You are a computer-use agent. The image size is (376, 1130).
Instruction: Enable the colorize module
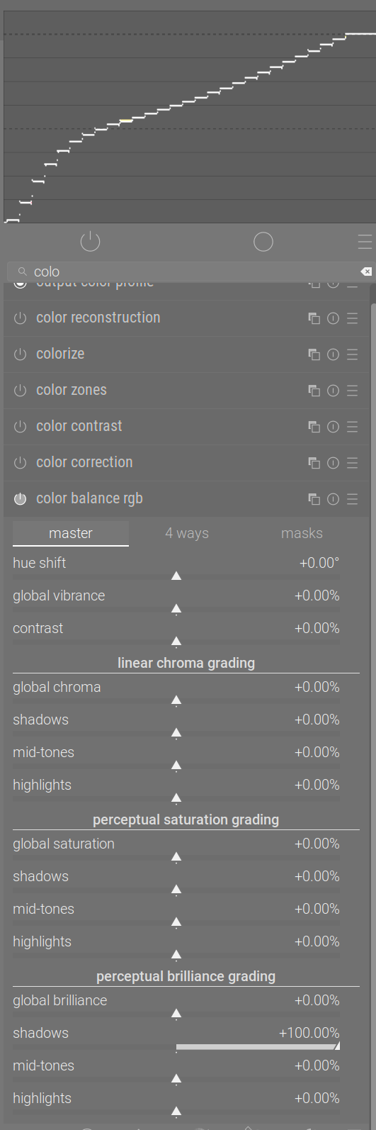[20, 354]
